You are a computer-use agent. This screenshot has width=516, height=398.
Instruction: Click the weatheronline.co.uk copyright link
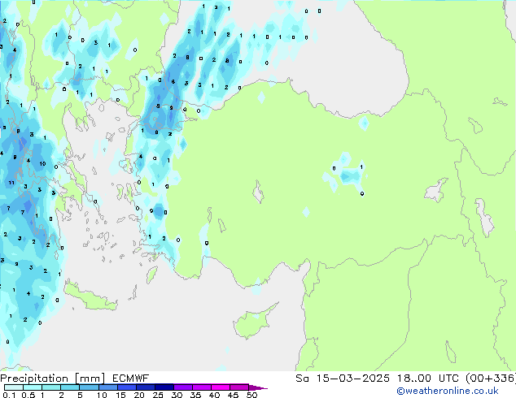(x=447, y=391)
